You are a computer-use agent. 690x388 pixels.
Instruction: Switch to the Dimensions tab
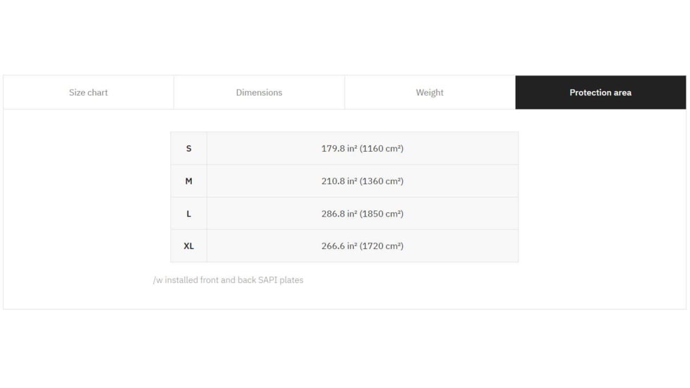pyautogui.click(x=259, y=92)
